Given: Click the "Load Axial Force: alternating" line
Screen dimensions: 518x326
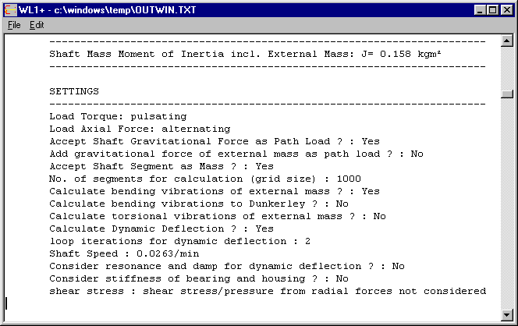Looking at the screenshot, I should [140, 129].
